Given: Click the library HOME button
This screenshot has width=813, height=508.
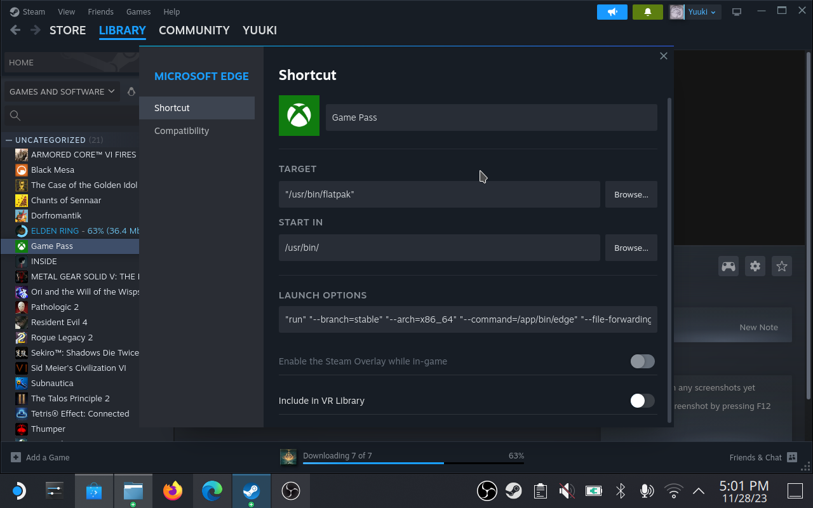Looking at the screenshot, I should [72, 62].
